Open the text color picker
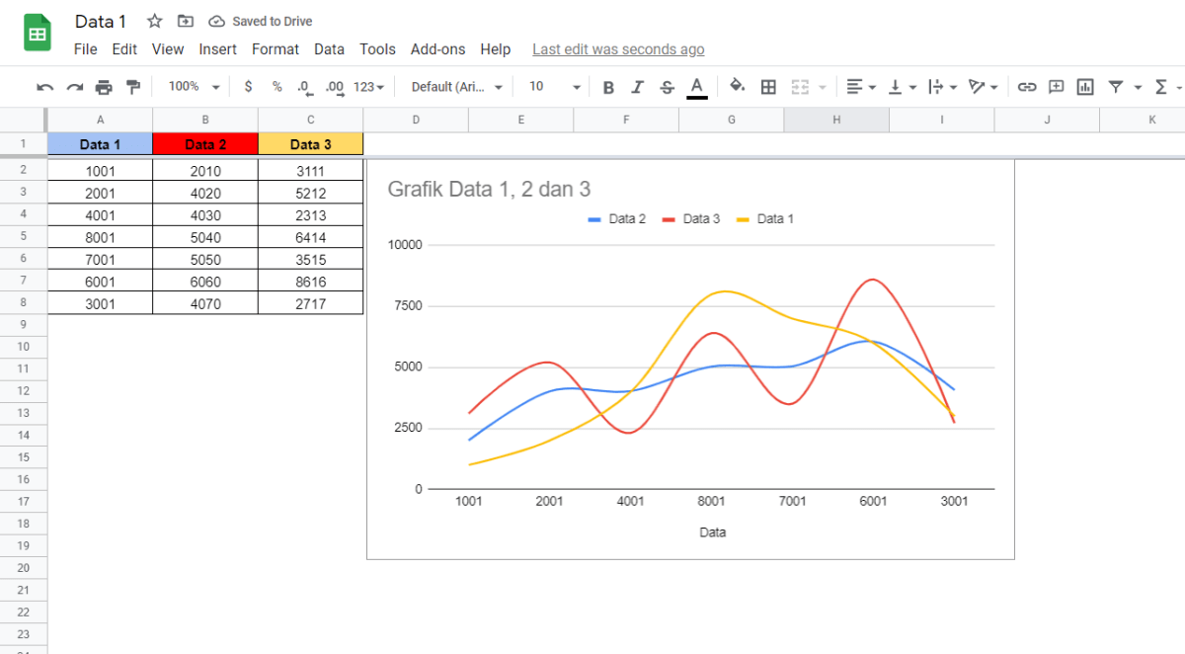 click(x=696, y=86)
